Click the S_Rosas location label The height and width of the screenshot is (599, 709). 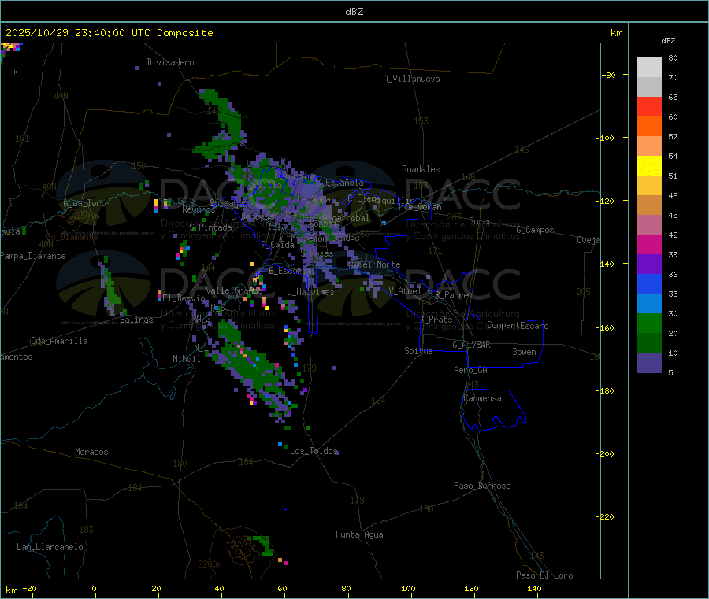pos(317,254)
